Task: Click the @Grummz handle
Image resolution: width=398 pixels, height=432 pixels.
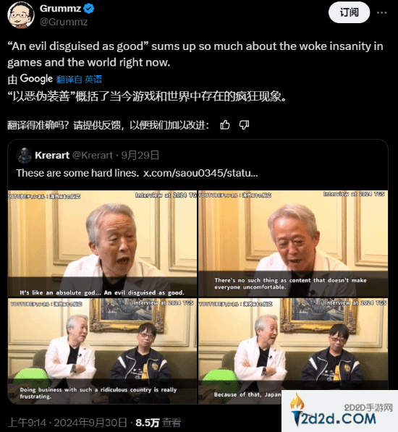Action: tap(64, 22)
